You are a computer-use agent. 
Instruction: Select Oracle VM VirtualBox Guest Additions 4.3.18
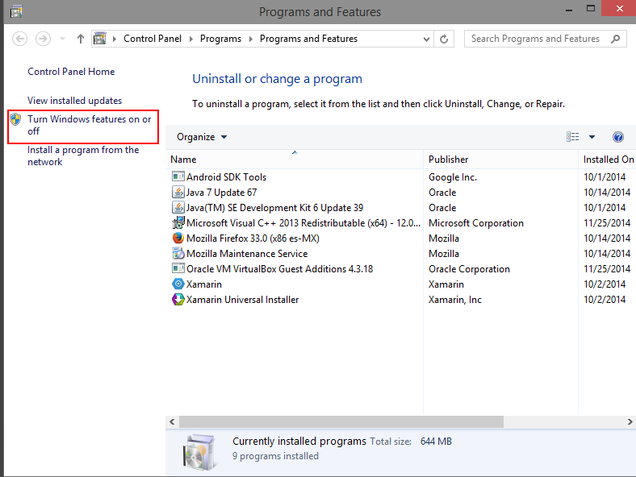coord(279,269)
